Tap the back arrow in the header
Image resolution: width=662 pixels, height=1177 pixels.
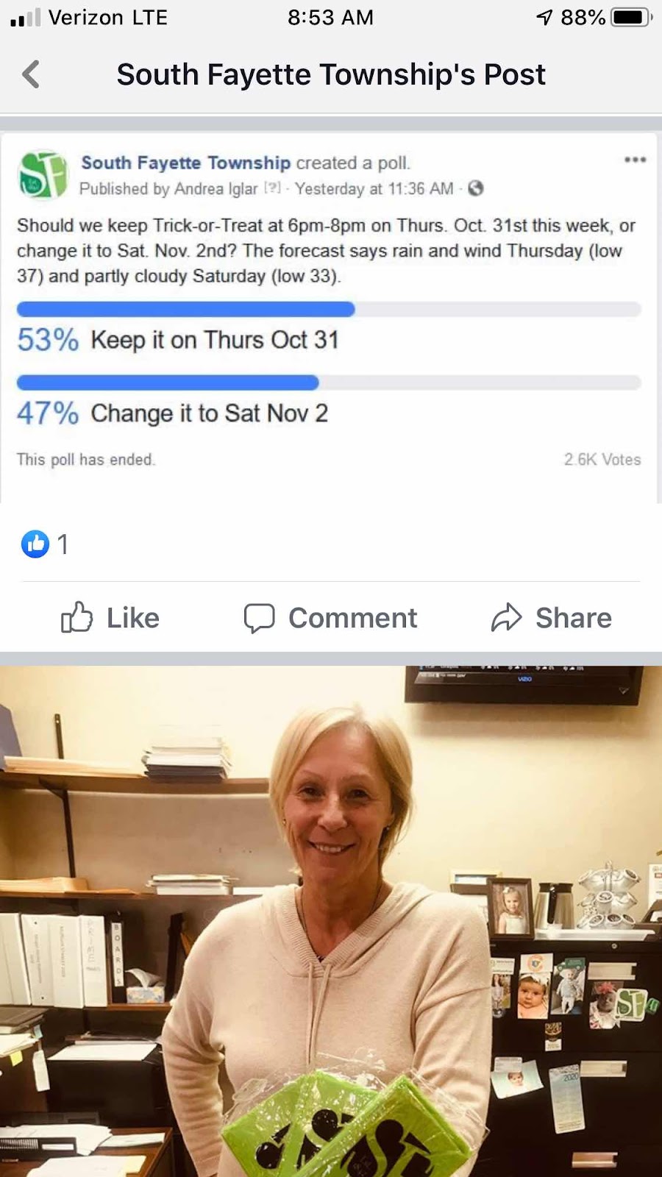31,74
